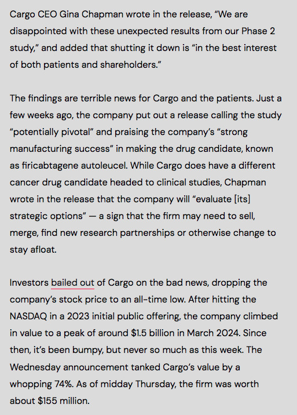Click the phrase "Phase 2" in opening paragraph

[x=258, y=31]
